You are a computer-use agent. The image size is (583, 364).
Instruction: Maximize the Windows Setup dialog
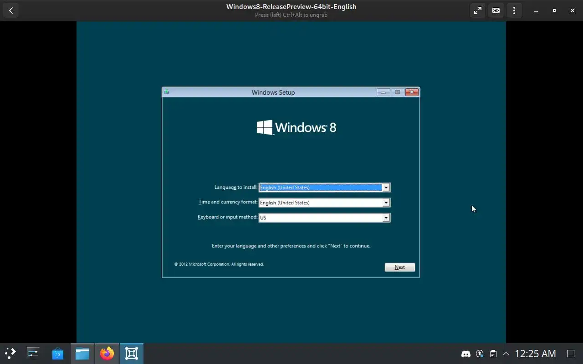(x=397, y=92)
